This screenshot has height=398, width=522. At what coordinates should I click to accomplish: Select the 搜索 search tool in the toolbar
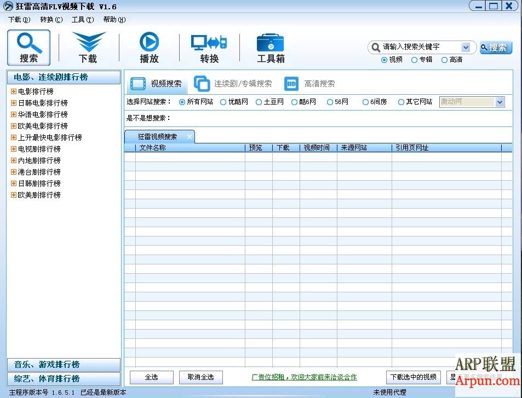(28, 48)
